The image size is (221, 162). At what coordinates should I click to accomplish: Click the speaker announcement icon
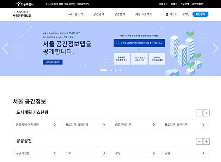(47, 4)
